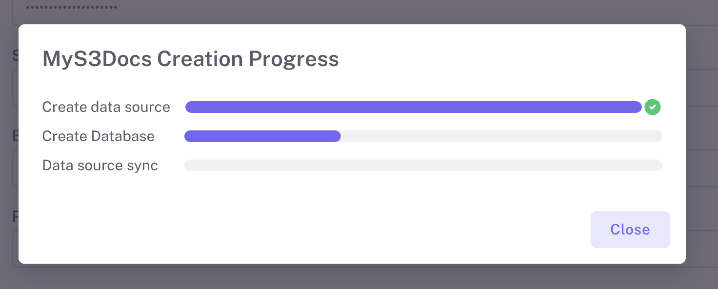
Task: Click unfilled portion of Create Database bar
Action: [x=501, y=136]
